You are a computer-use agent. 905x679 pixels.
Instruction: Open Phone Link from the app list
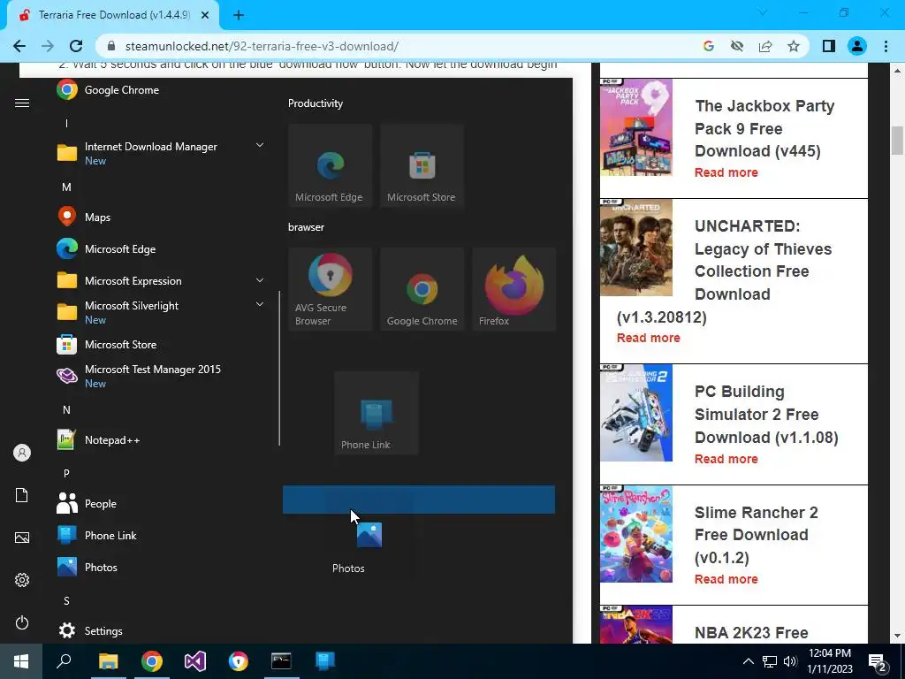[x=96, y=535]
